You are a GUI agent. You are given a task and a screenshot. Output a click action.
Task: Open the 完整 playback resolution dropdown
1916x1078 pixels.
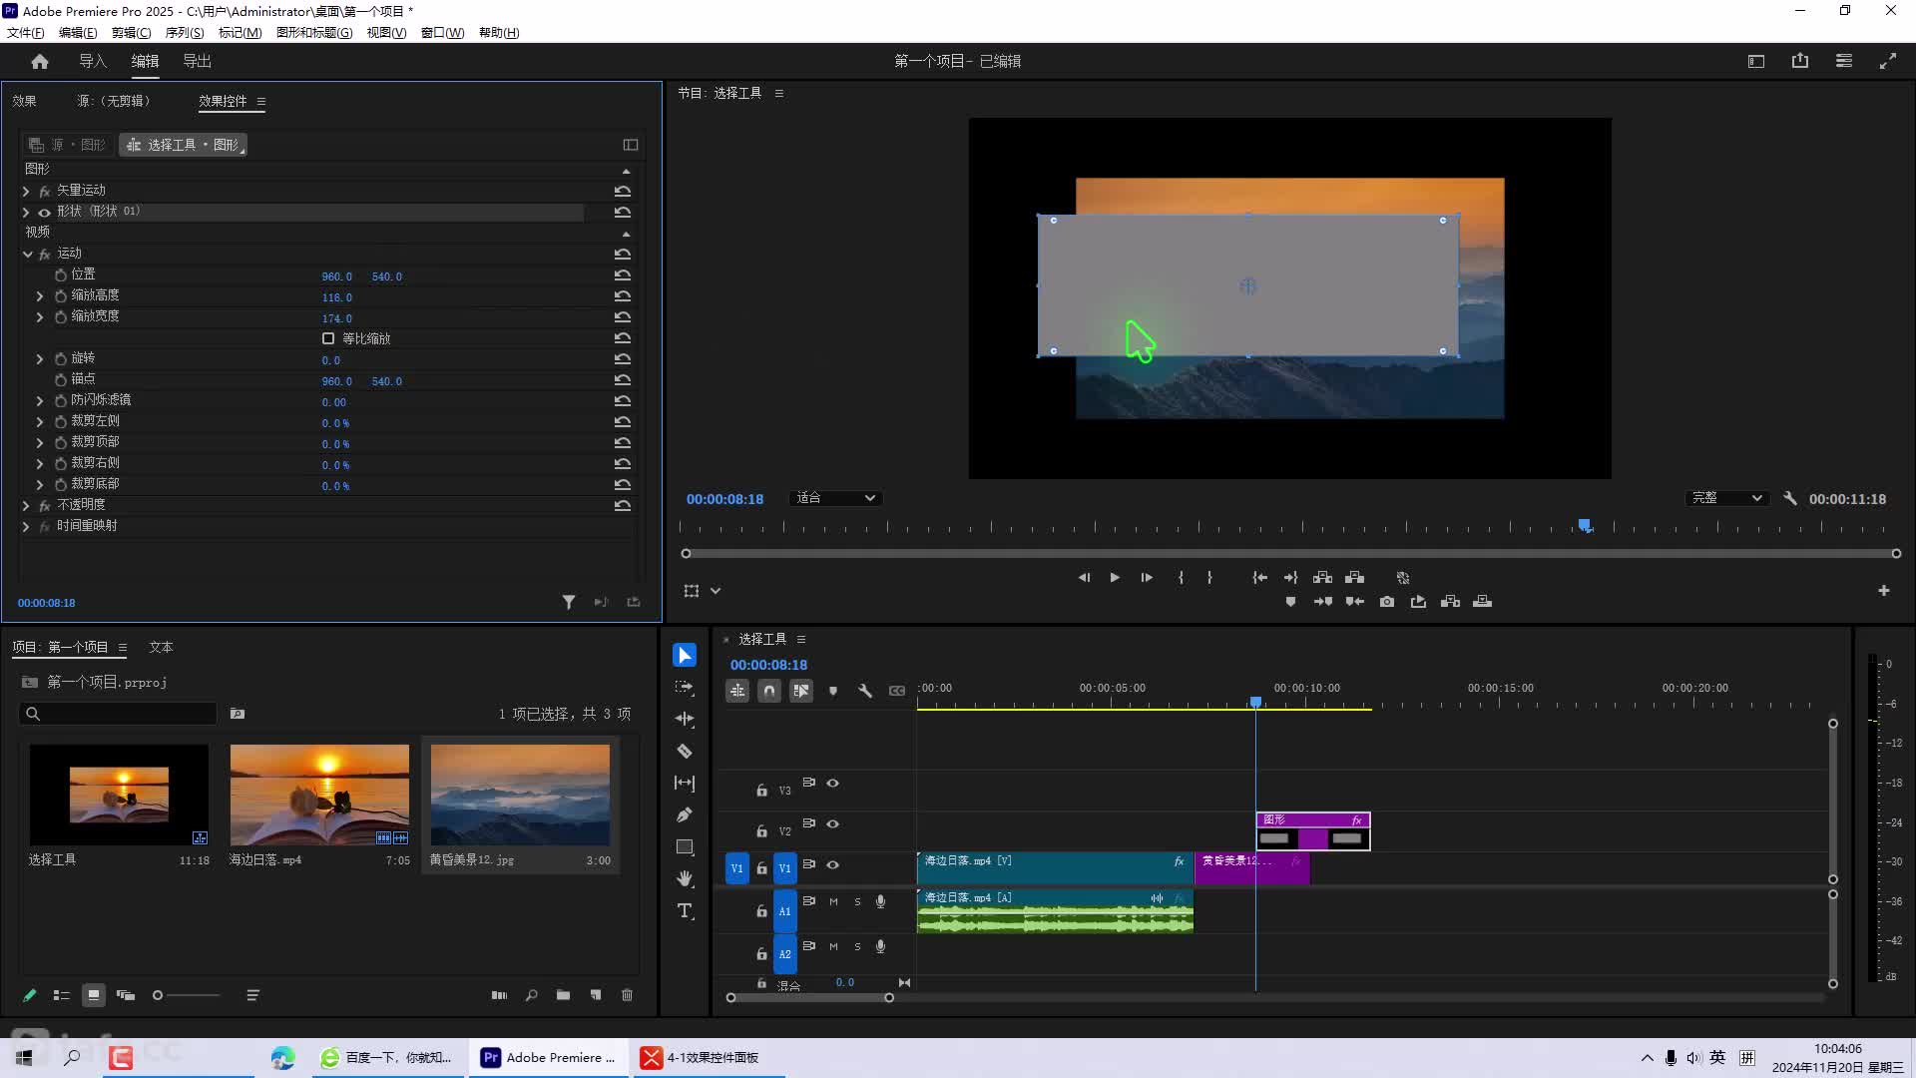click(x=1726, y=498)
